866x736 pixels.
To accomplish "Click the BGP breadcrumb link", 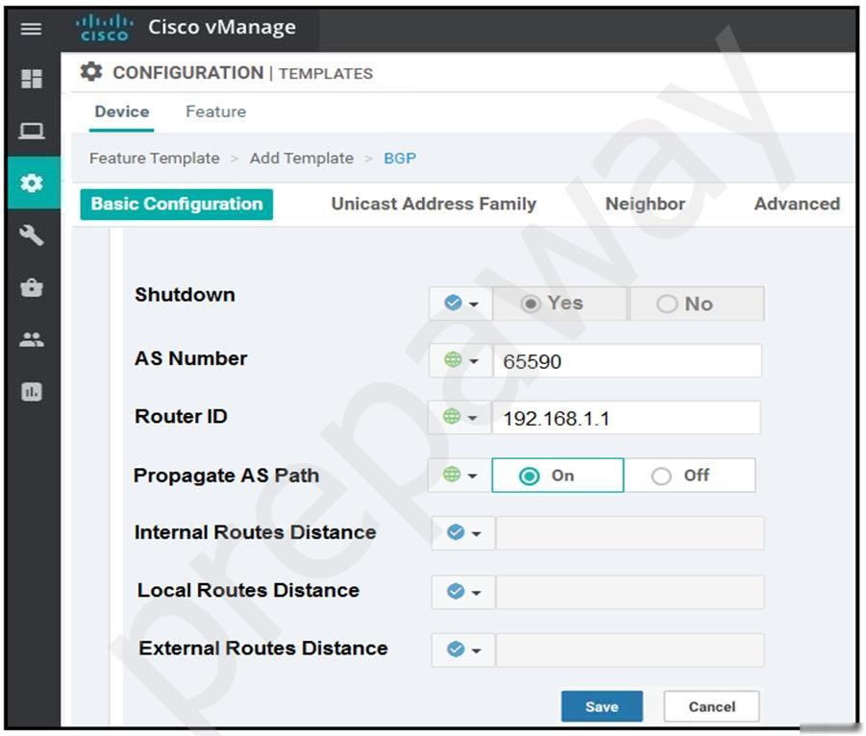I will click(x=400, y=159).
